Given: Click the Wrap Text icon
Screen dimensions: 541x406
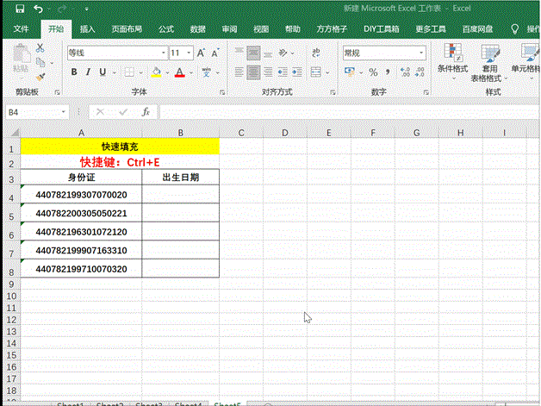Looking at the screenshot, I should pos(316,53).
